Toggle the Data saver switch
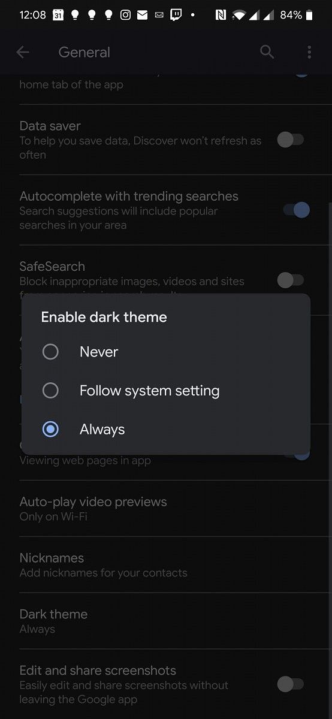The width and height of the screenshot is (332, 719). [x=291, y=140]
